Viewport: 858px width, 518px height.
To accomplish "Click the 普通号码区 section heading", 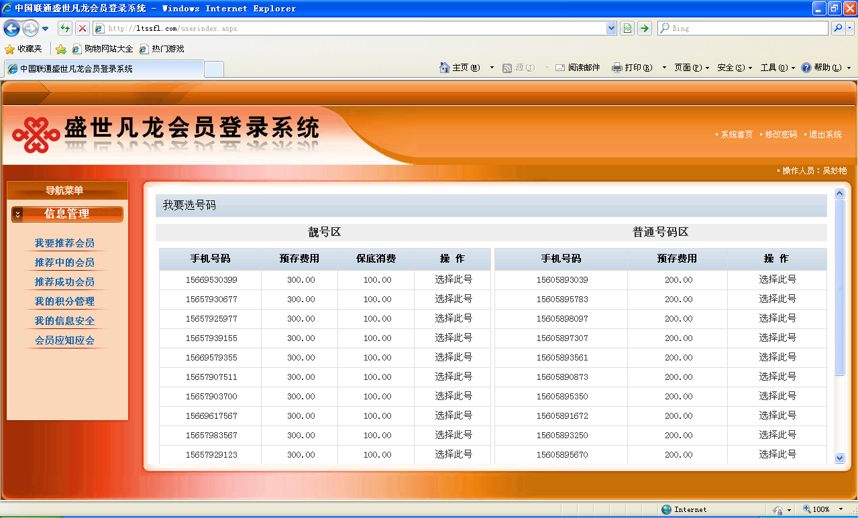I will tap(661, 233).
